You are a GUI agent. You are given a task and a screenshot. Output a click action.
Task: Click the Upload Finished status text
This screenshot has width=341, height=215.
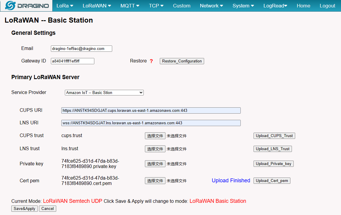tap(231, 181)
